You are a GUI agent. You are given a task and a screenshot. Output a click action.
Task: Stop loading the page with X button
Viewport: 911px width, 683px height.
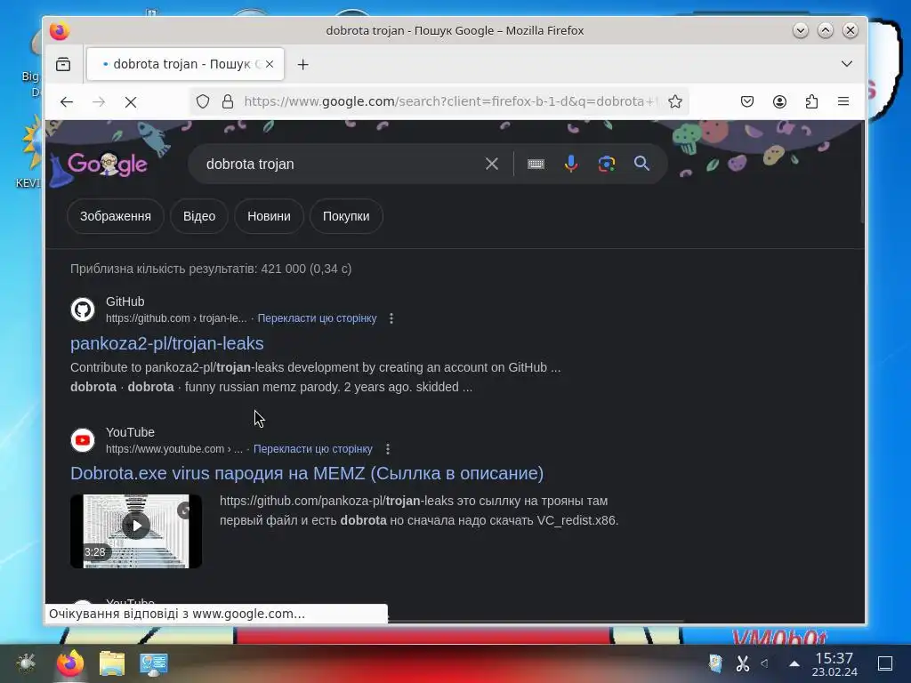[131, 102]
